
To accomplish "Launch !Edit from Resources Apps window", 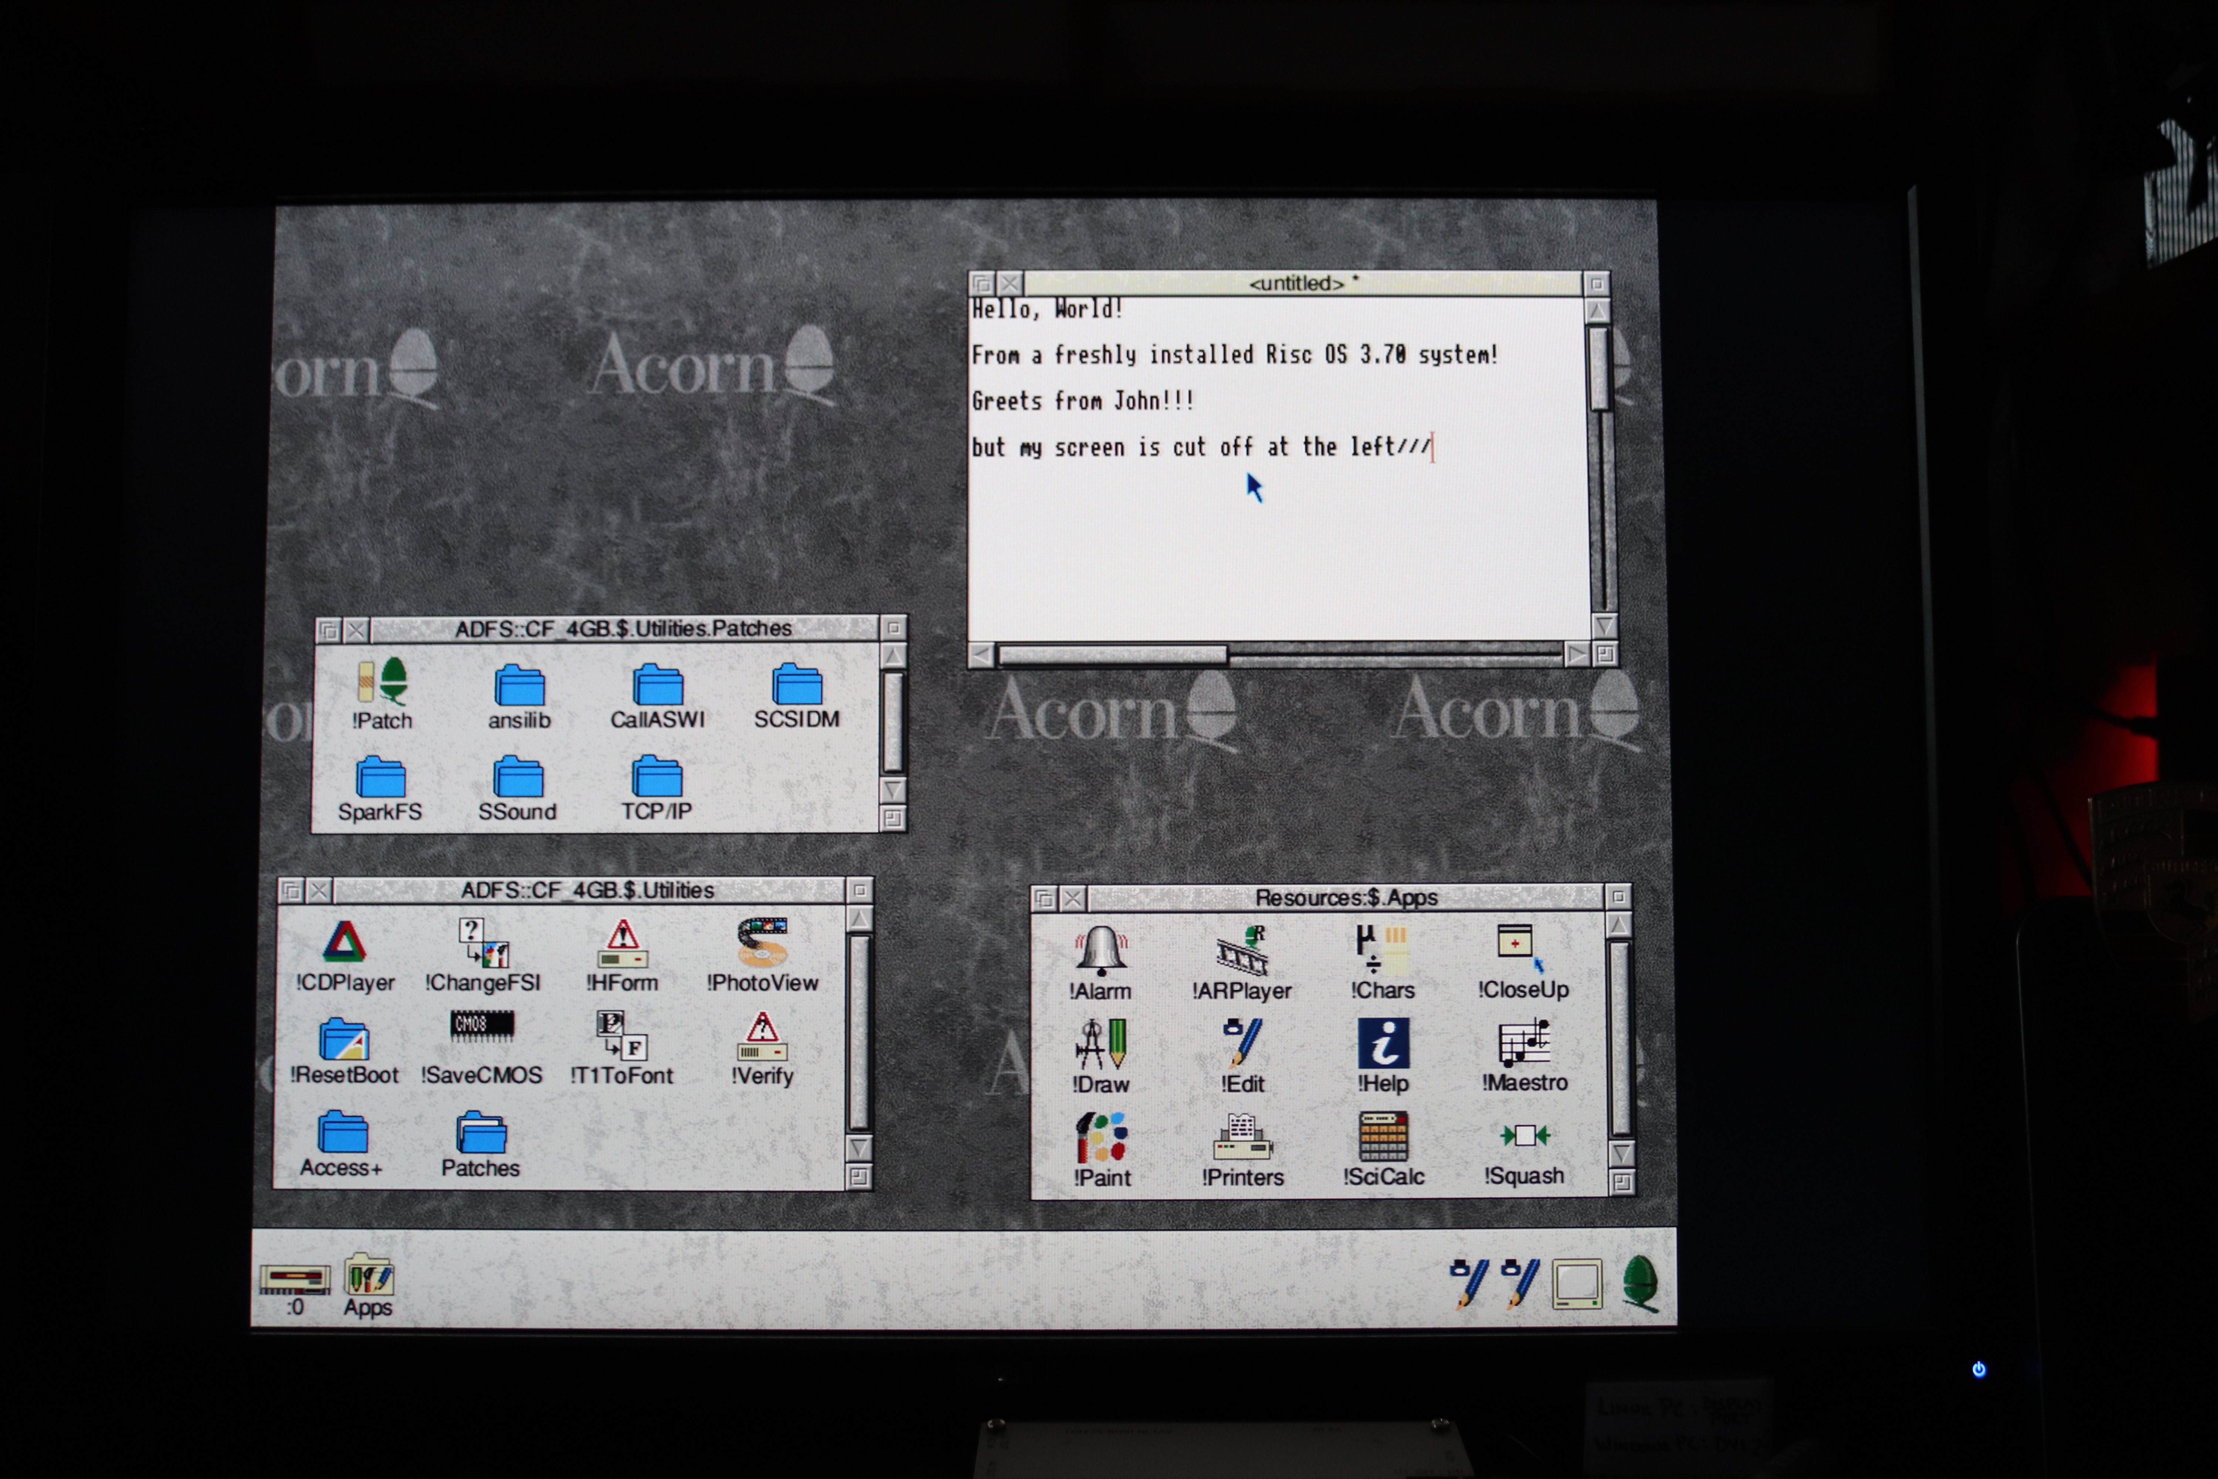I will 1242,1056.
